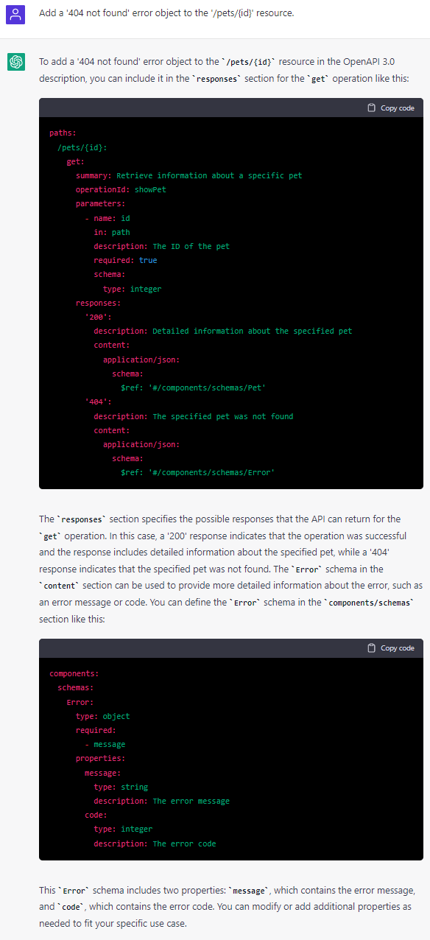
Task: Copy code of the paths YAML block
Action: coord(391,108)
